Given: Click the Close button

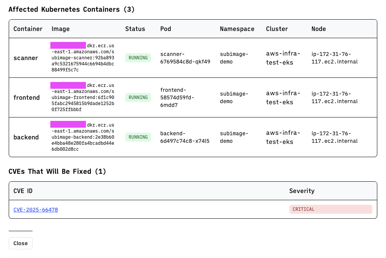Looking at the screenshot, I should [20, 243].
